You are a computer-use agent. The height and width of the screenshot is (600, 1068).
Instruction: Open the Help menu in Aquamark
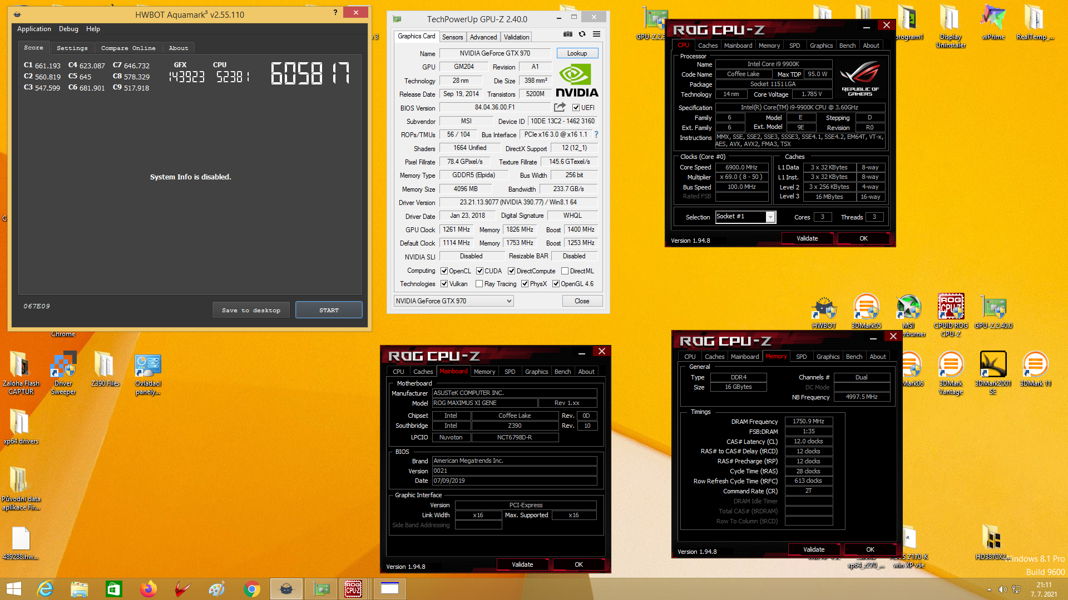[x=93, y=29]
